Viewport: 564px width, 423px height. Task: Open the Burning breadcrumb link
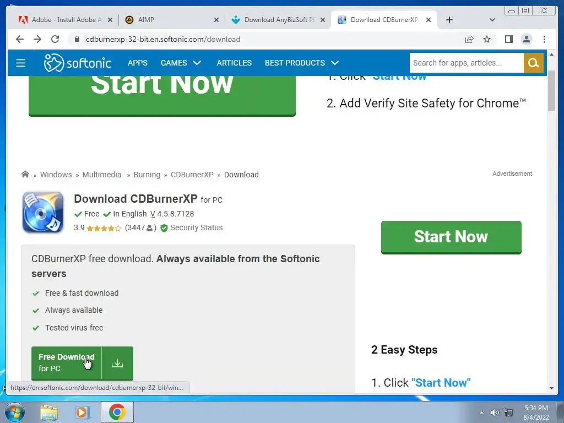tap(147, 175)
